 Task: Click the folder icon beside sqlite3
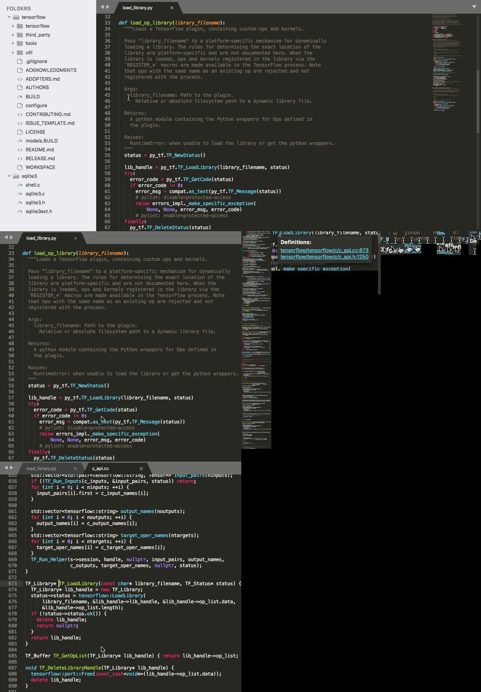tap(16, 176)
